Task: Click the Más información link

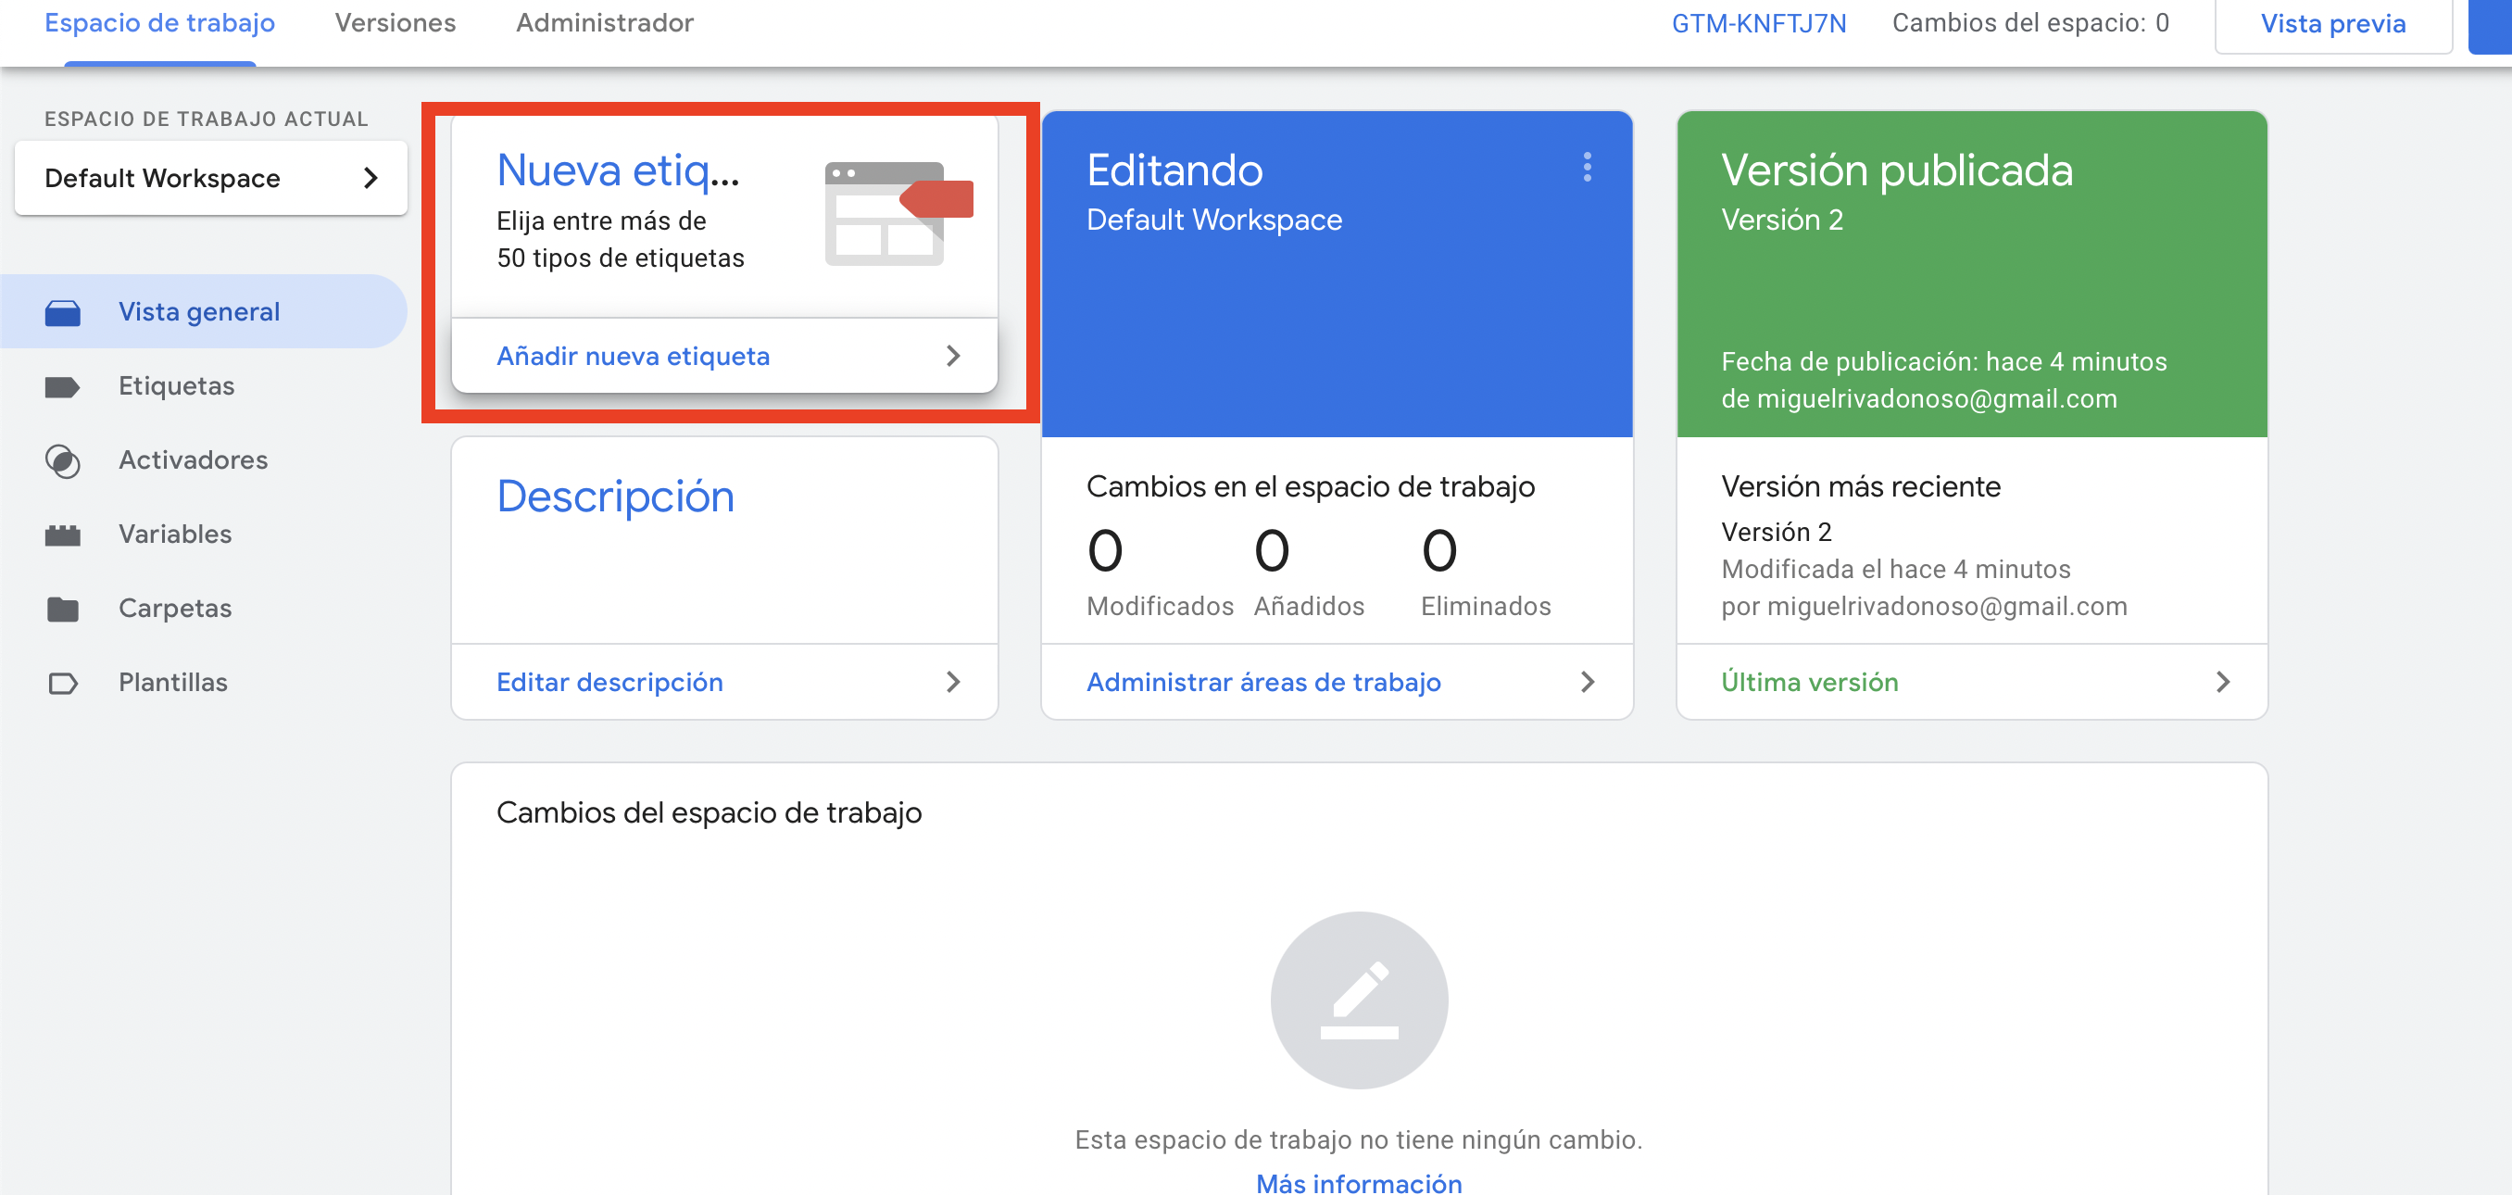Action: [x=1359, y=1182]
